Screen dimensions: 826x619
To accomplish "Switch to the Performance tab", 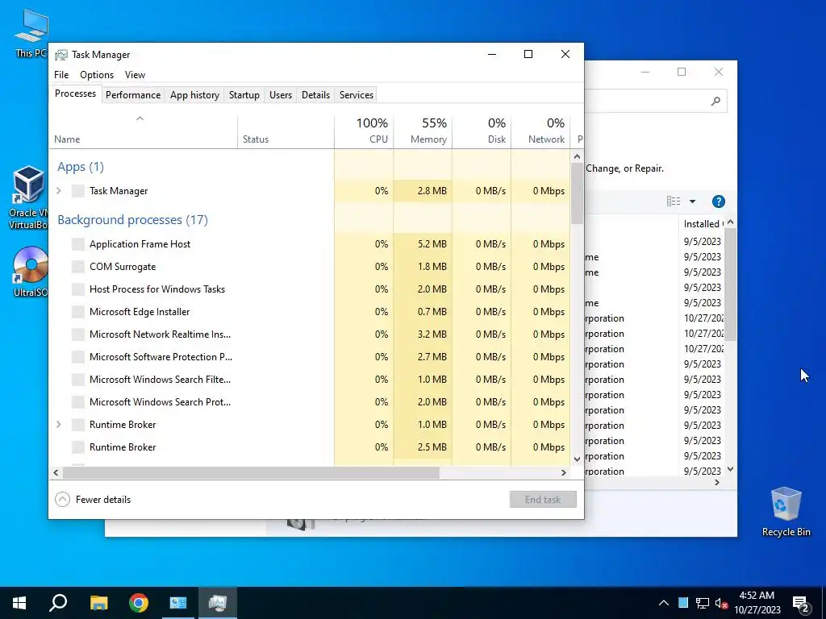I will 133,95.
